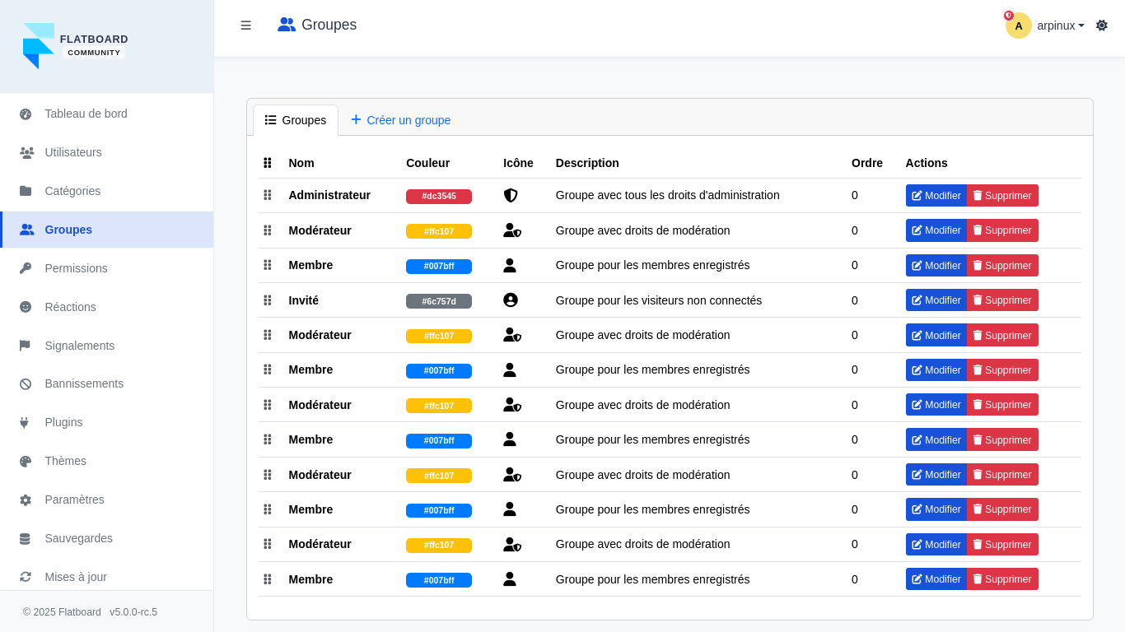Click the drag handle of Administrateur row
Image resolution: width=1125 pixels, height=632 pixels.
point(268,195)
